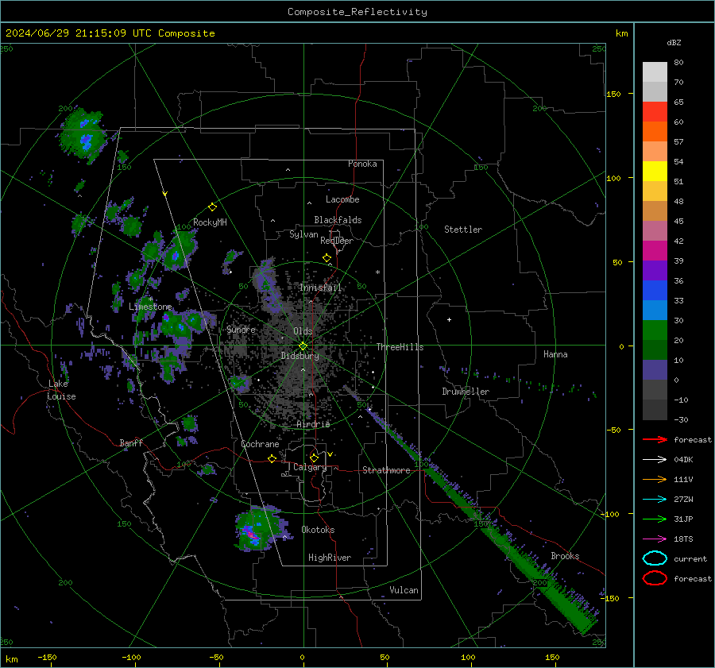Image resolution: width=715 pixels, height=668 pixels.
Task: Select the orange 60-57 dBZ color swatch
Action: (655, 132)
